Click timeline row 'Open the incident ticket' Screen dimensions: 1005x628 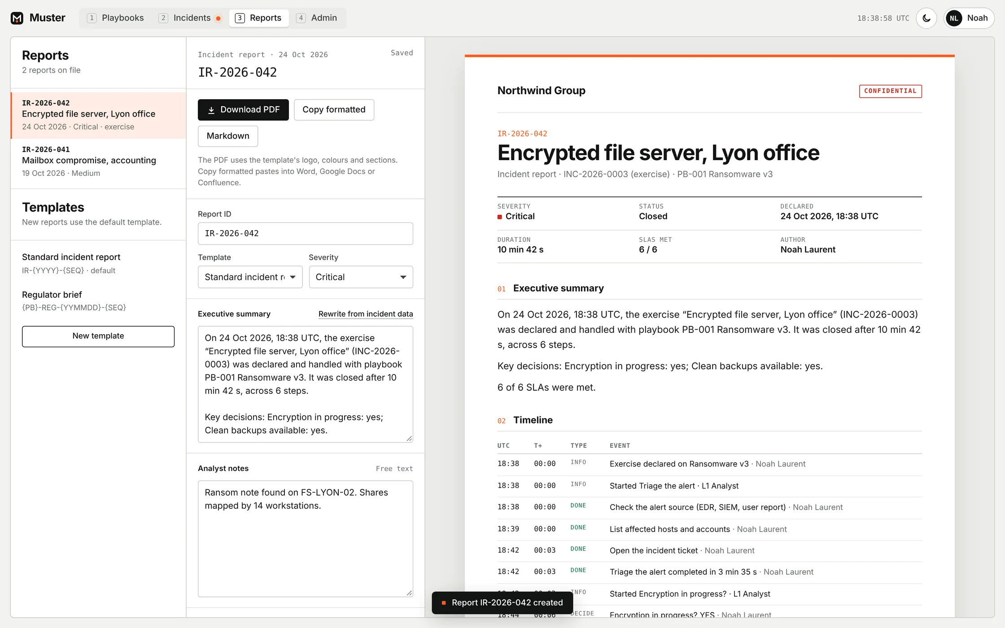click(x=709, y=551)
